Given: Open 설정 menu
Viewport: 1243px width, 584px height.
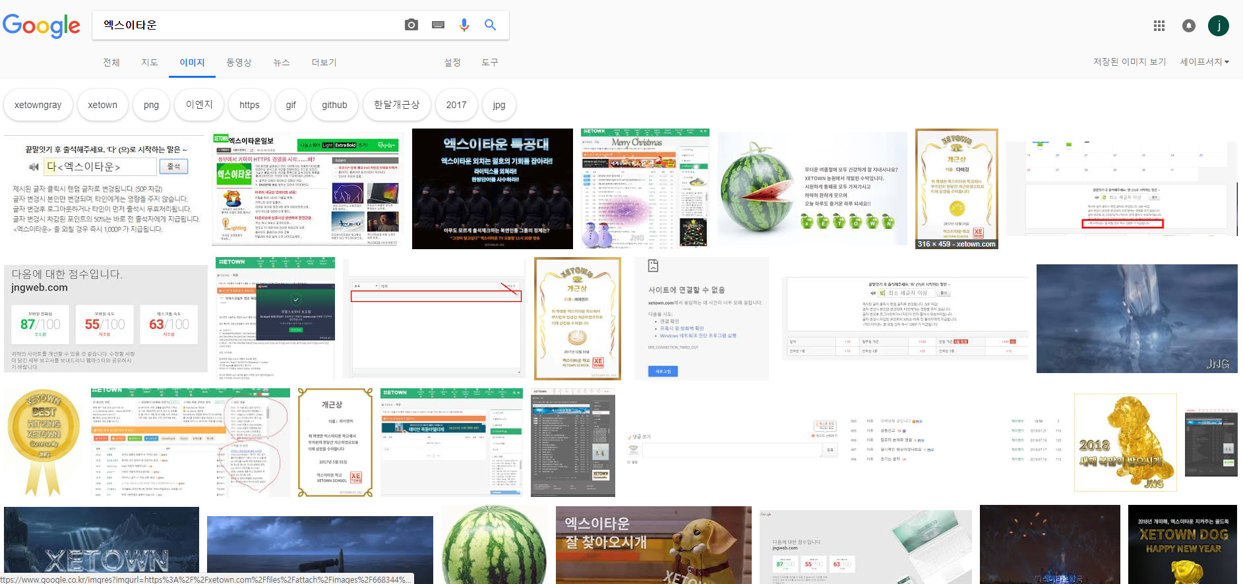Looking at the screenshot, I should coord(452,62).
